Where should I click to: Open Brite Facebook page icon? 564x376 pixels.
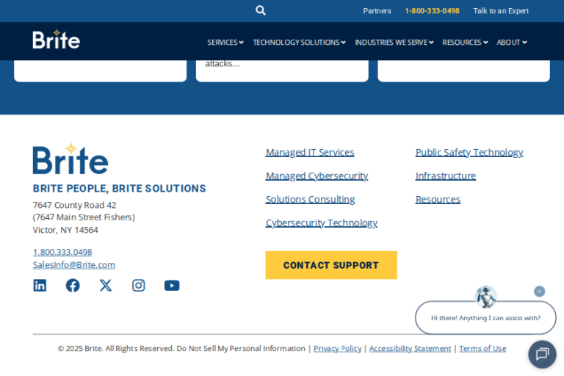[x=73, y=286]
